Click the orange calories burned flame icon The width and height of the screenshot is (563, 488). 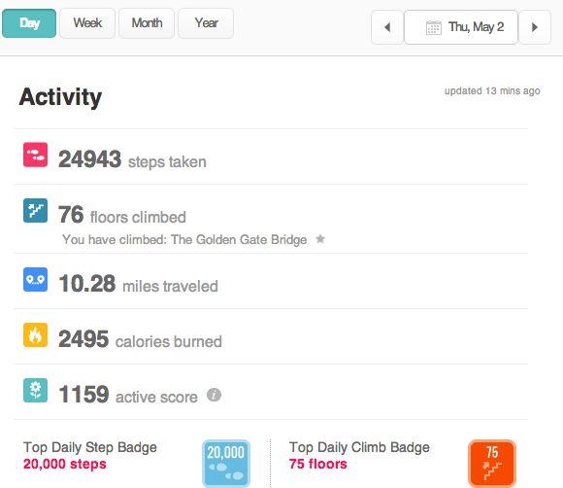coord(35,334)
